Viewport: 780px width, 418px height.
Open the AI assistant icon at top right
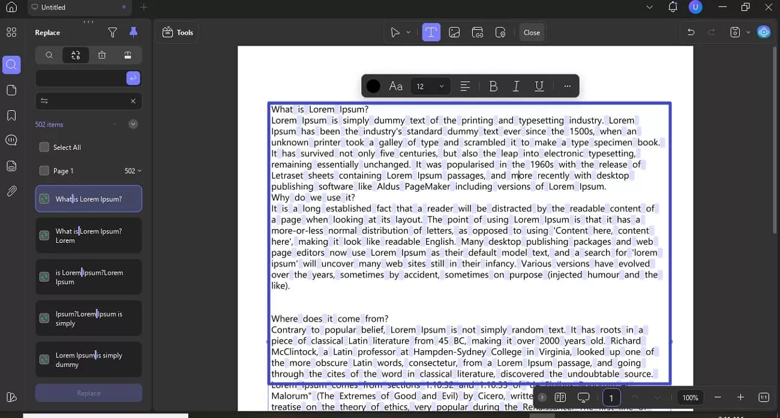click(x=764, y=32)
